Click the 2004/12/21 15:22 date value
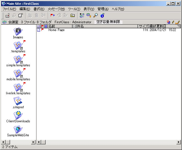The height and width of the screenshot is (150, 182). [x=163, y=30]
